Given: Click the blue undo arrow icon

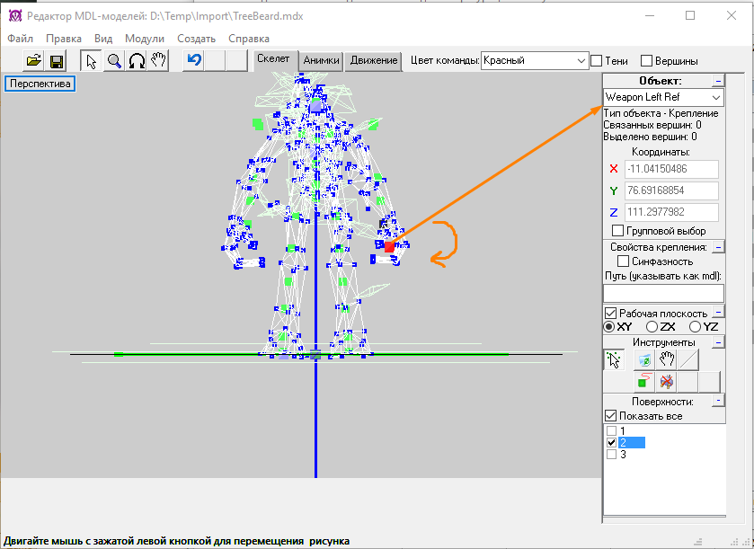Looking at the screenshot, I should [193, 60].
